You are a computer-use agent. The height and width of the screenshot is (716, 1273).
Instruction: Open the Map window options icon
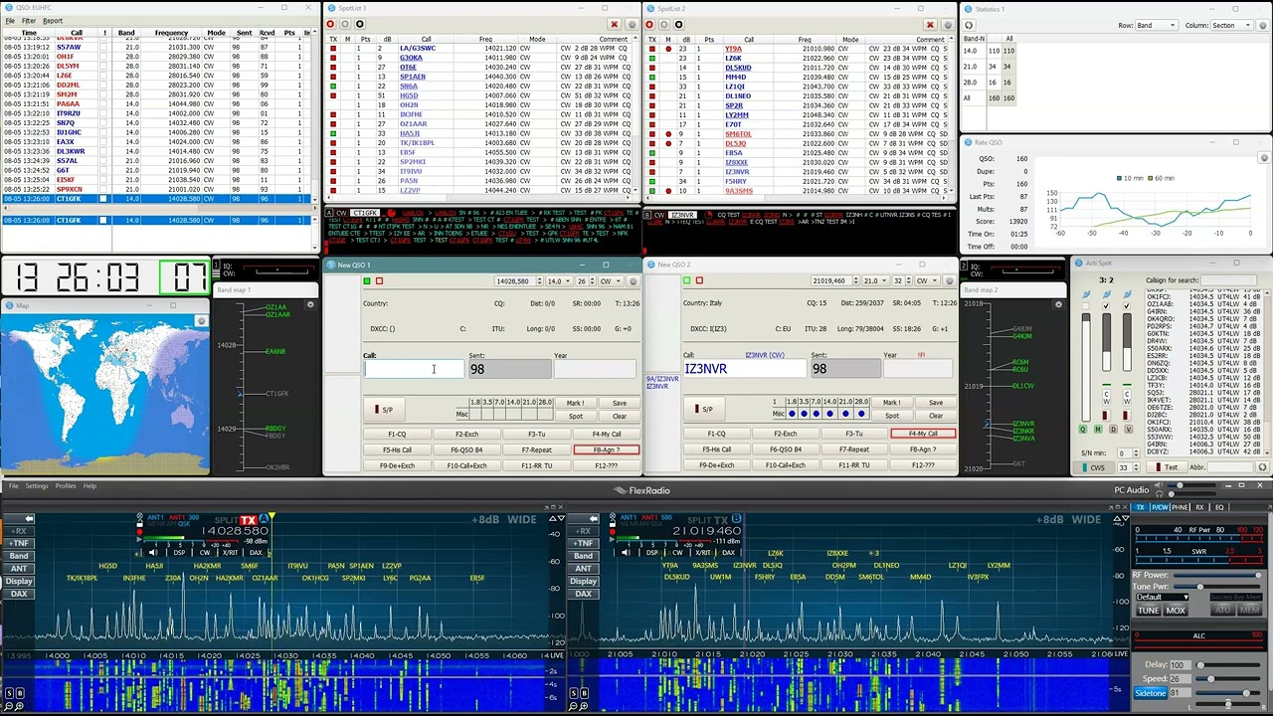click(x=201, y=320)
